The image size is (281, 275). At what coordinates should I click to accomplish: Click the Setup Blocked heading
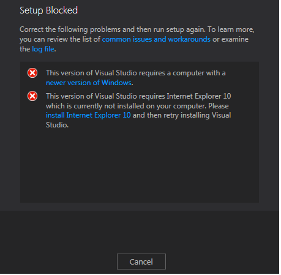pos(48,10)
